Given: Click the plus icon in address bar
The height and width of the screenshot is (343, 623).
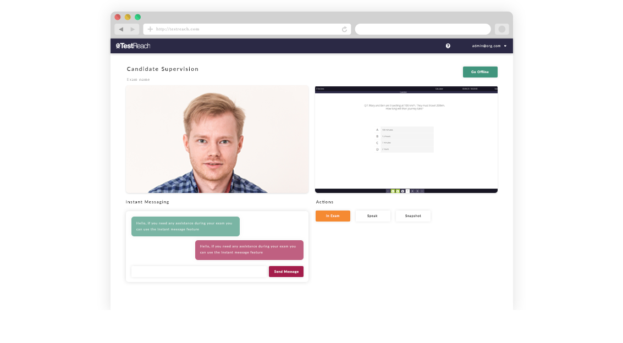Looking at the screenshot, I should tap(150, 29).
